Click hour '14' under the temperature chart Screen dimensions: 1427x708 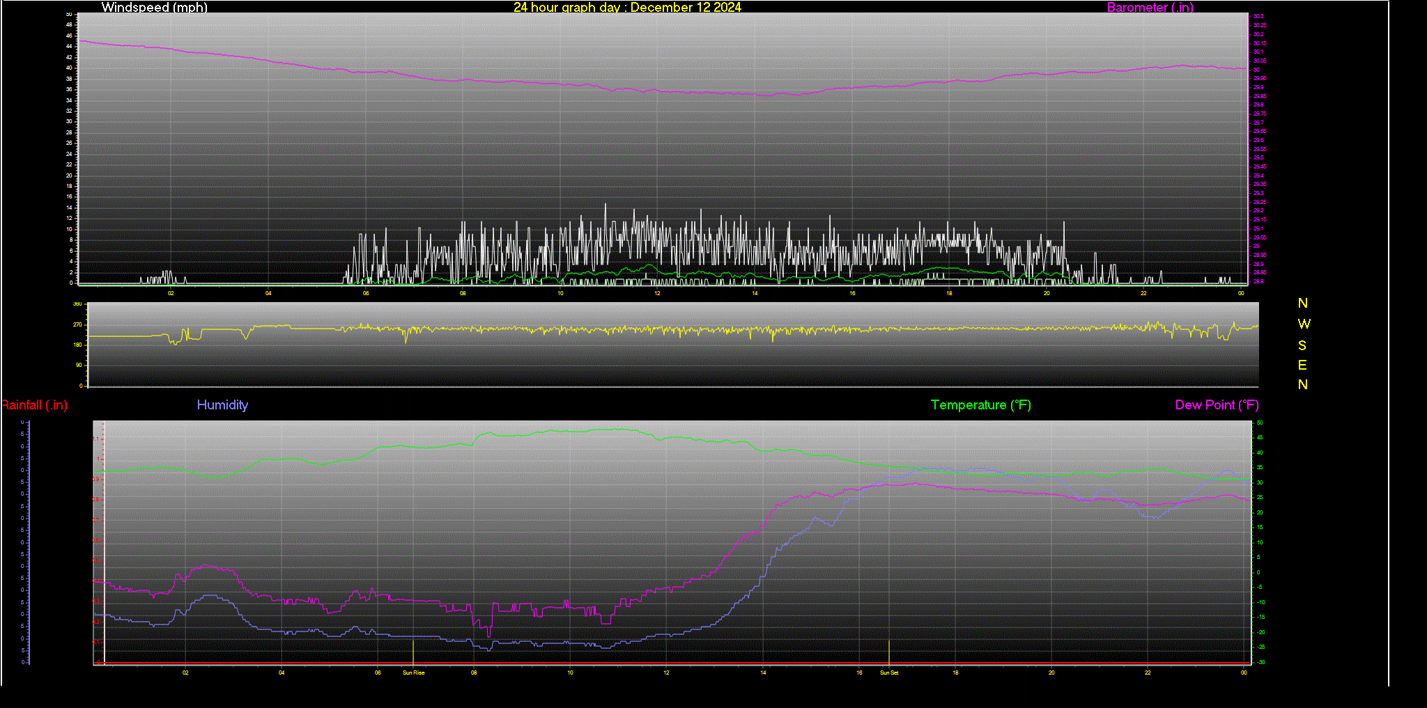(763, 672)
